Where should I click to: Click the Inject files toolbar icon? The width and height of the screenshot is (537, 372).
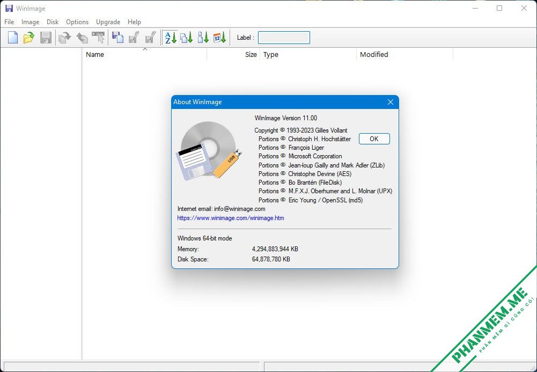pos(82,38)
